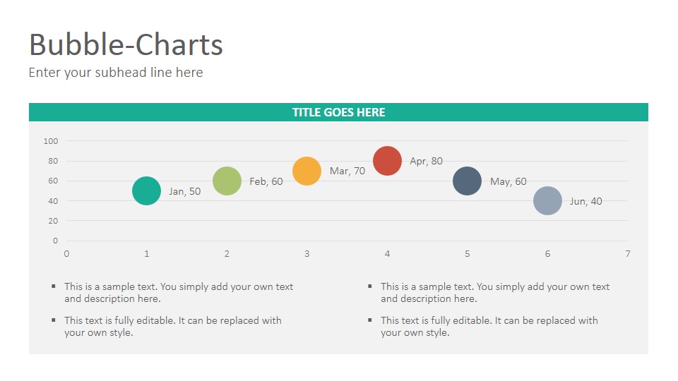Image resolution: width=678 pixels, height=381 pixels.
Task: Select the teal Jan bubble
Action: pyautogui.click(x=147, y=191)
